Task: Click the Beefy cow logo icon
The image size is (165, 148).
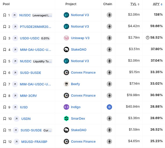Action: (x=67, y=84)
